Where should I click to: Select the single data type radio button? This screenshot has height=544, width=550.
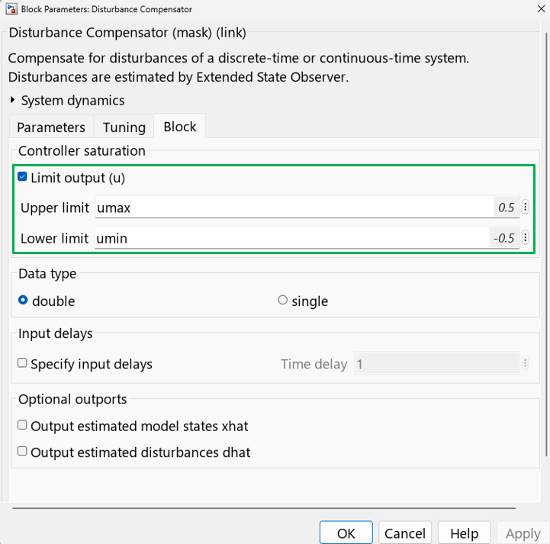point(283,301)
